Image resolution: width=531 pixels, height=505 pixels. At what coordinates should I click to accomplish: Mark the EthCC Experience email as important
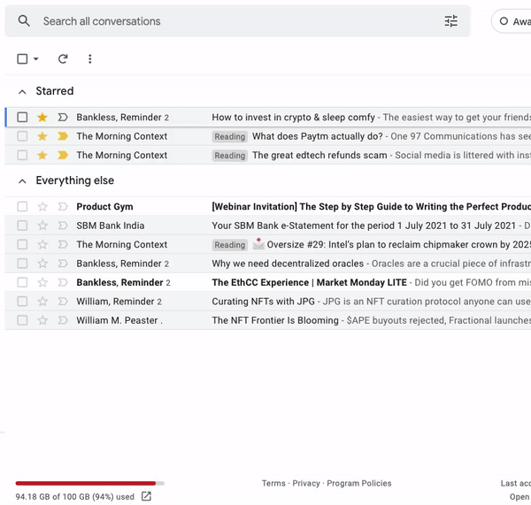point(63,282)
